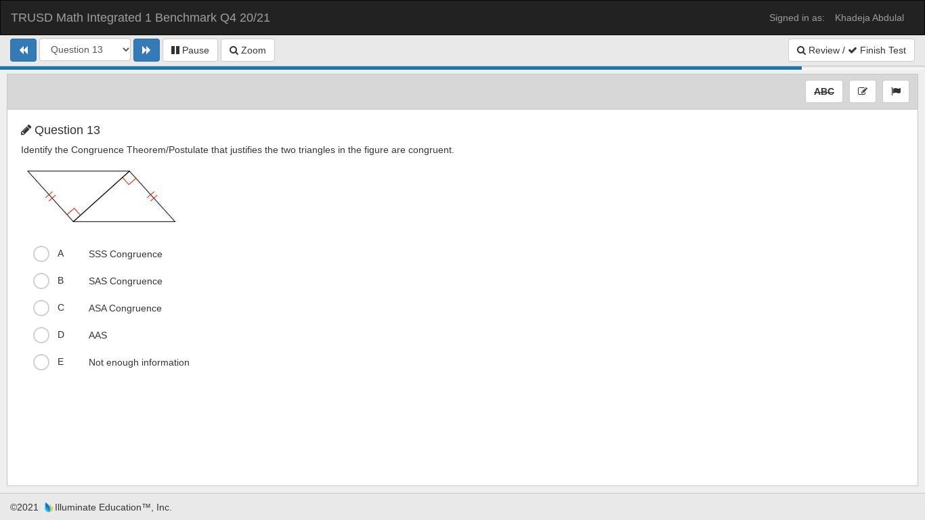The image size is (925, 520).
Task: Open the Question 13 dropdown selector
Action: [85, 50]
